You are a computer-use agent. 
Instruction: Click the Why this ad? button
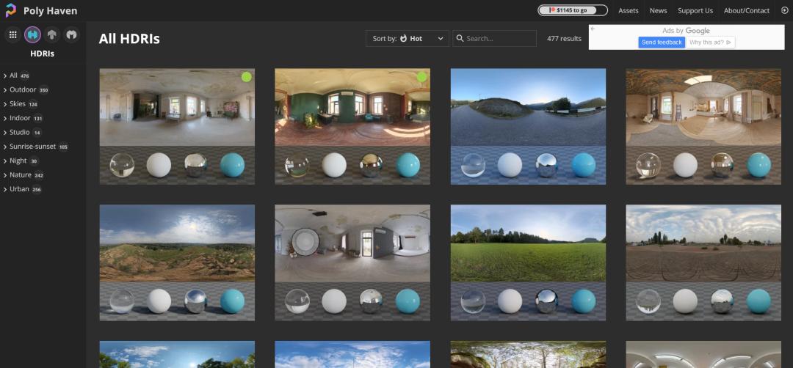pos(710,43)
